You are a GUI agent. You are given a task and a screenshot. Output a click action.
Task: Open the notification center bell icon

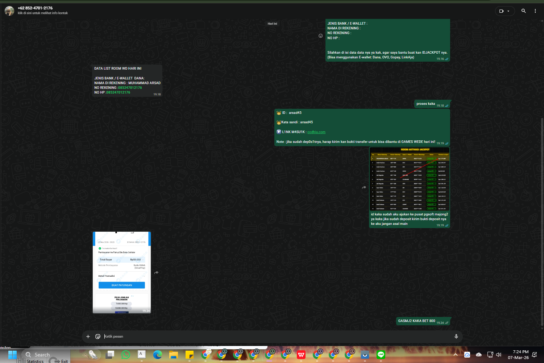pos(534,355)
